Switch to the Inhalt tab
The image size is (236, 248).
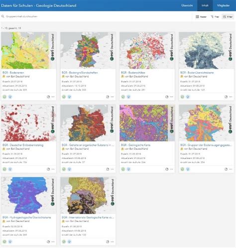click(205, 5)
